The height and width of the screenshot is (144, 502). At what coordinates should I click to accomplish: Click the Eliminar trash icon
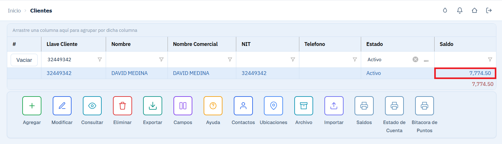pos(122,106)
